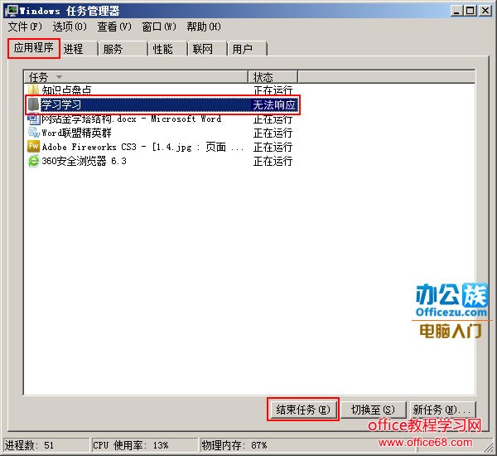Click the CPU 使用率: 13% status entry
The width and height of the screenshot is (497, 456).
145,445
